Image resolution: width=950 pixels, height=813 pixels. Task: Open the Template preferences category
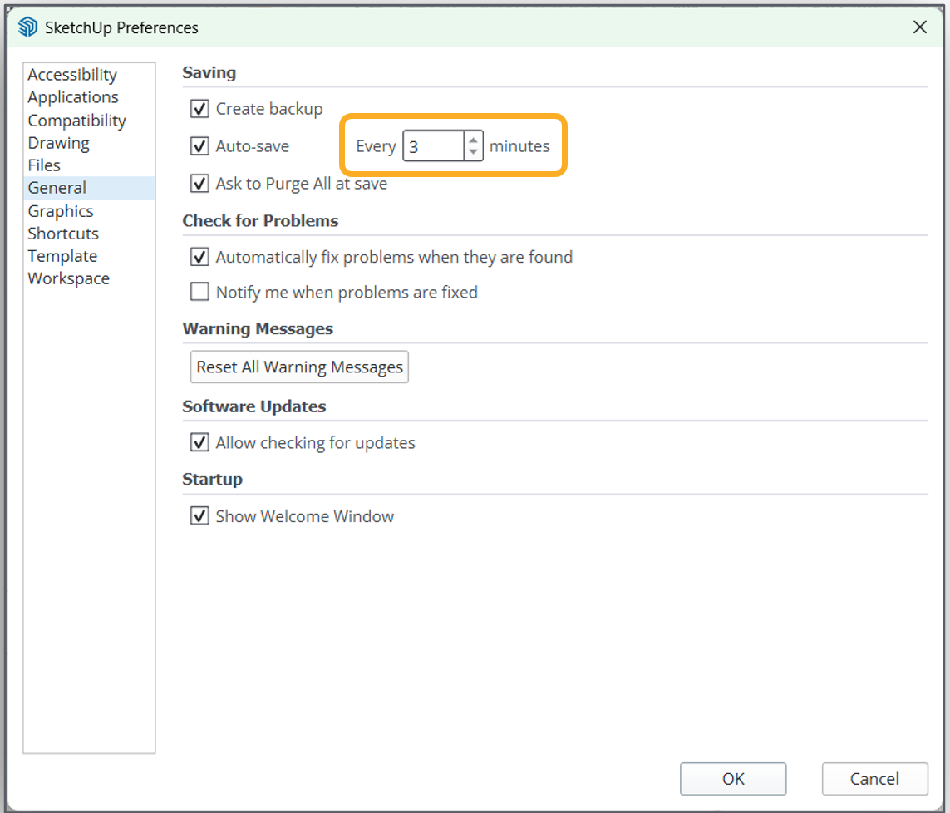tap(62, 256)
